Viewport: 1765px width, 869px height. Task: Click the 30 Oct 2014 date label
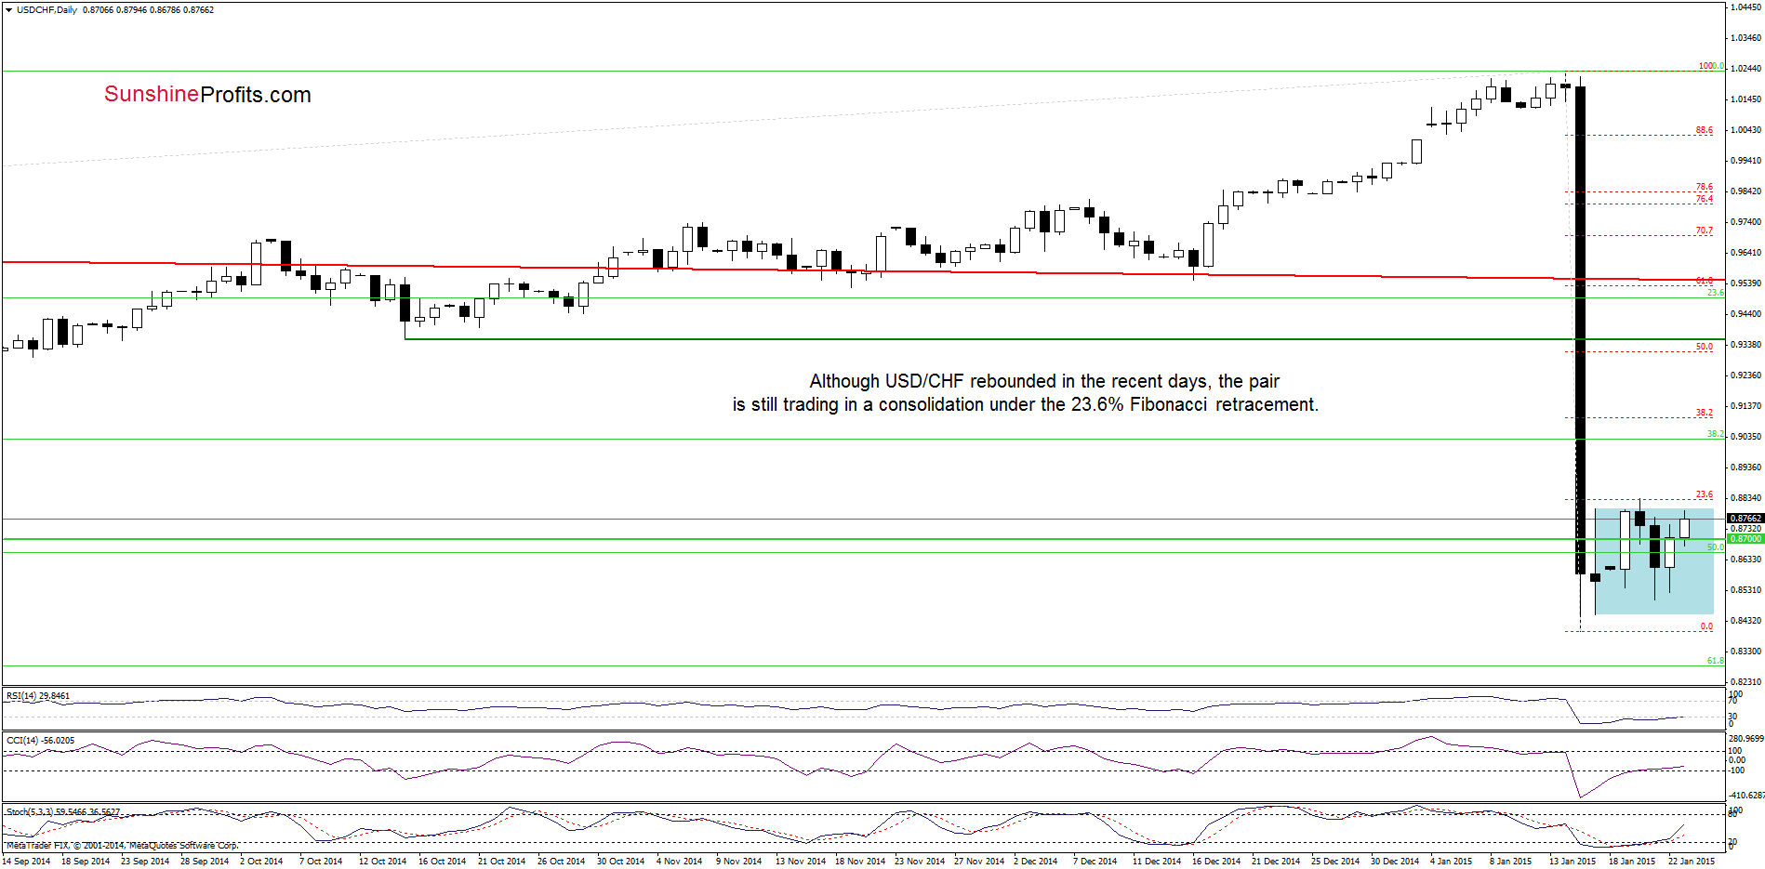pos(620,861)
